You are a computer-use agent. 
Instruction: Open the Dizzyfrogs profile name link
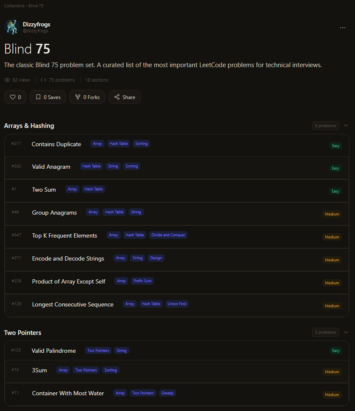coord(36,24)
